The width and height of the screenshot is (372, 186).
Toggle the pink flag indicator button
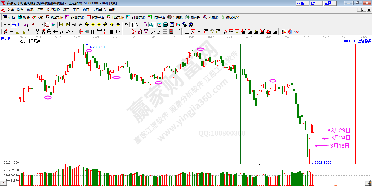click(x=54, y=25)
